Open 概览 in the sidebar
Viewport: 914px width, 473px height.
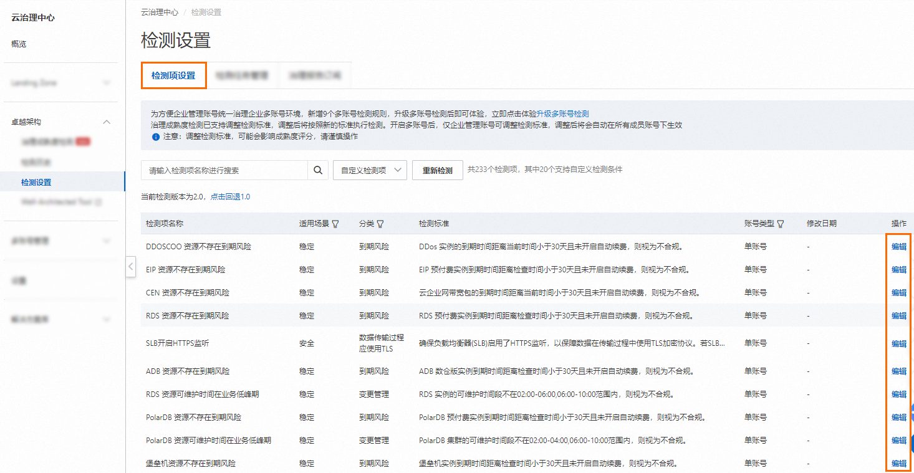click(x=19, y=44)
